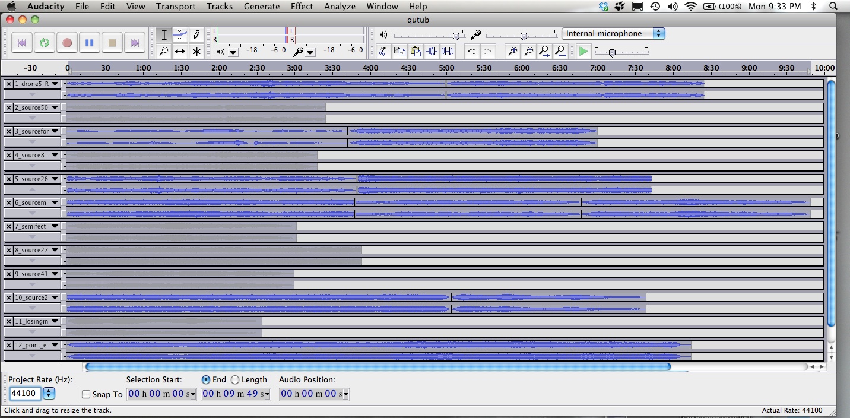Redo the last undone action
The height and width of the screenshot is (418, 850).
click(x=487, y=51)
